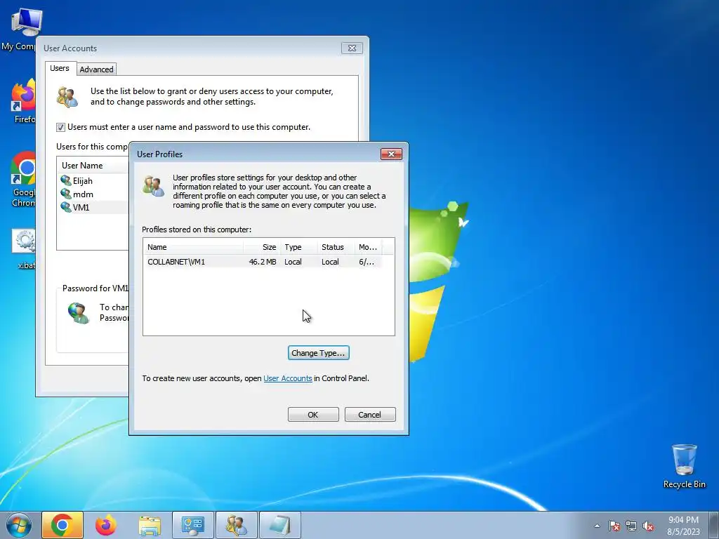719x539 pixels.
Task: Open the Firefox desktop shortcut
Action: pyautogui.click(x=24, y=101)
